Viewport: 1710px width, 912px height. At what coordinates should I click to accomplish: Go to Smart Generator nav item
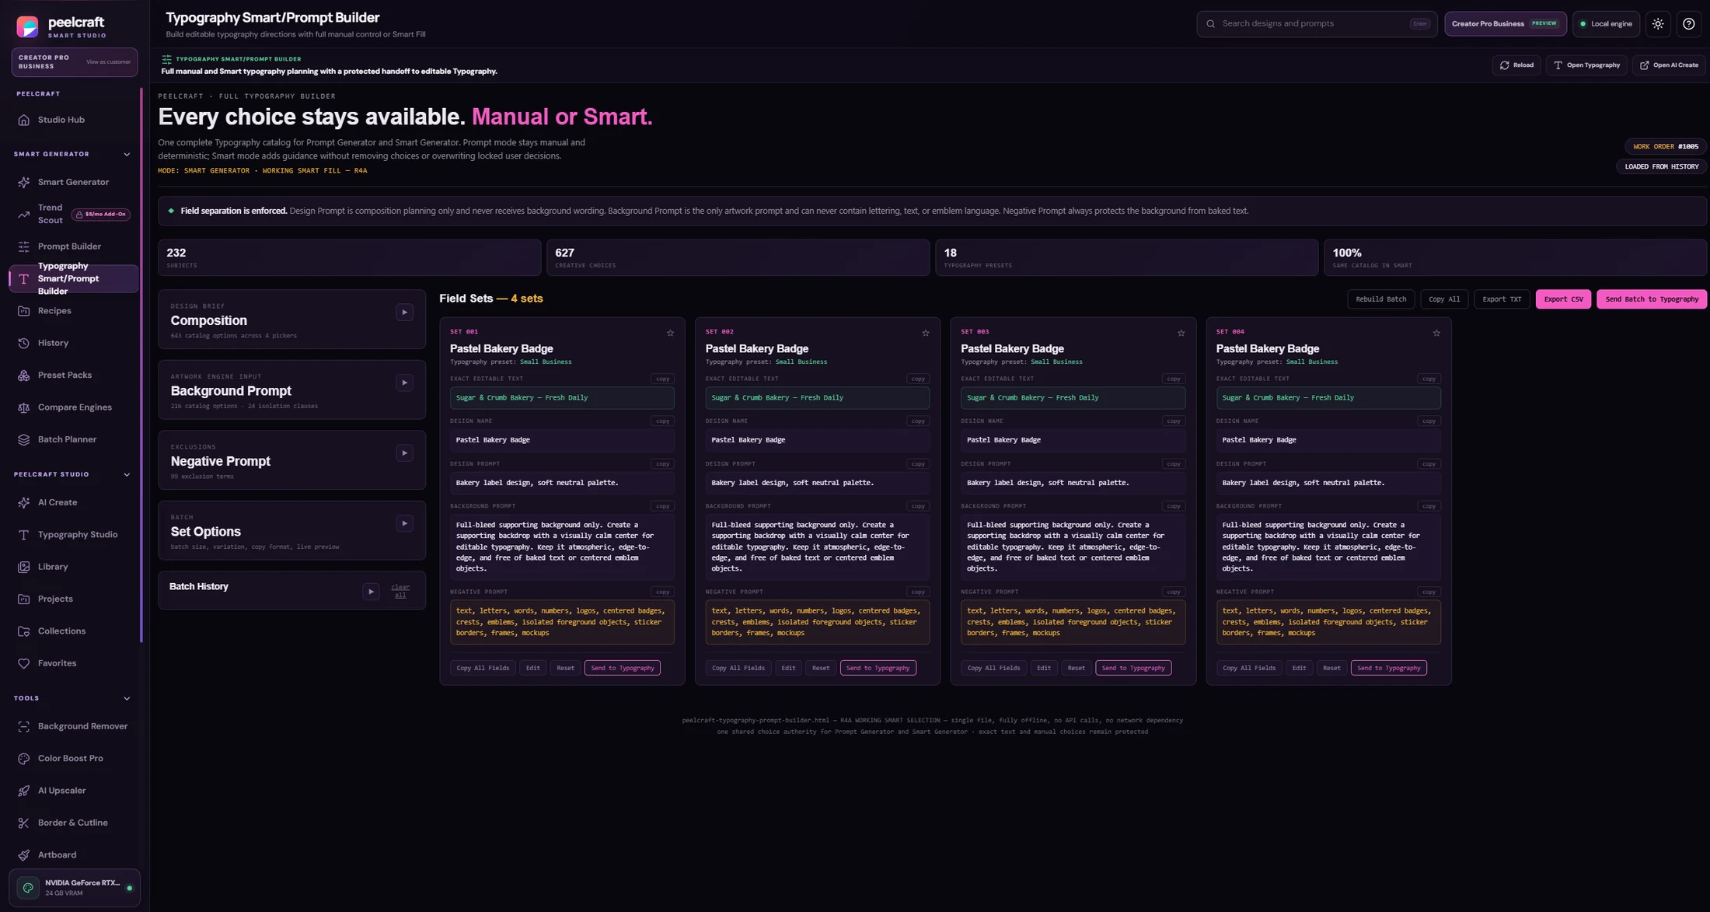click(x=74, y=182)
